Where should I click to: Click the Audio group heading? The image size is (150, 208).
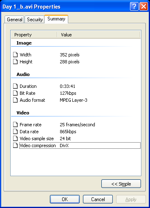[23, 74]
